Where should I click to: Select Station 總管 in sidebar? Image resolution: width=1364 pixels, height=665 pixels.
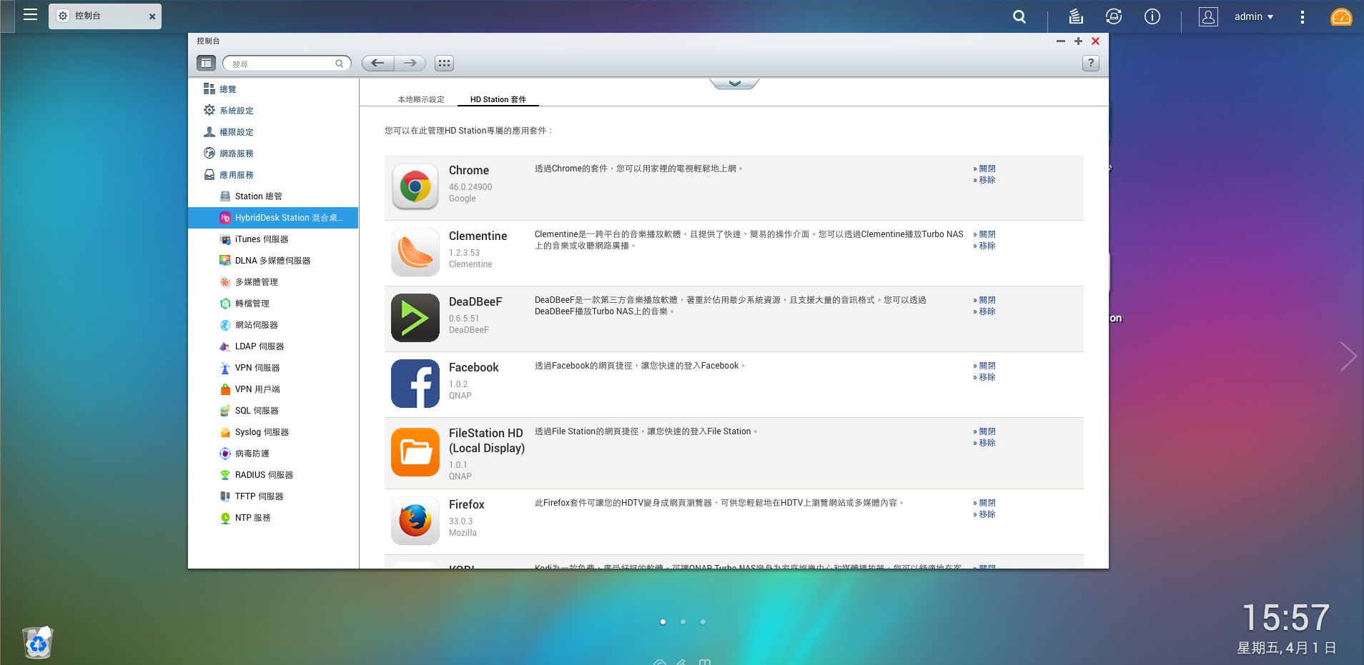click(x=273, y=196)
